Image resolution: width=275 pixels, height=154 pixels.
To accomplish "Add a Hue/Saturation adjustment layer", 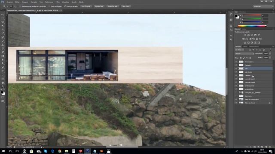I will [x=243, y=39].
